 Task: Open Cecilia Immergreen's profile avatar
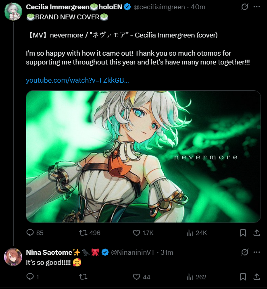tap(13, 11)
